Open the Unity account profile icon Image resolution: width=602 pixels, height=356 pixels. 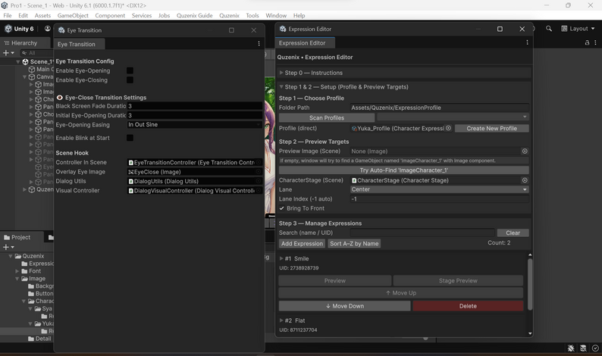[47, 29]
